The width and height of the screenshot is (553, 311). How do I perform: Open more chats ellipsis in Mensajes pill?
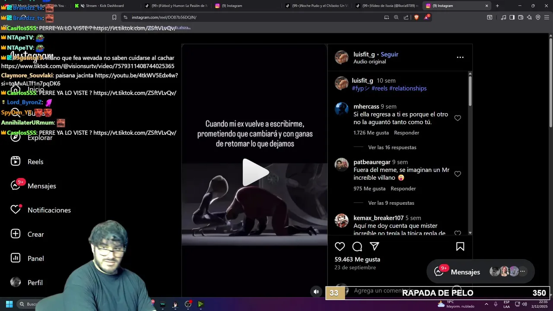(522, 271)
